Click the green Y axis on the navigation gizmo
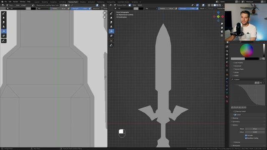The height and width of the screenshot is (150, 267). click(218, 17)
